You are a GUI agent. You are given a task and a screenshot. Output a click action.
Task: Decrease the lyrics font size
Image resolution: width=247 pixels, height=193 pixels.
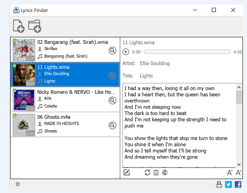230,173
